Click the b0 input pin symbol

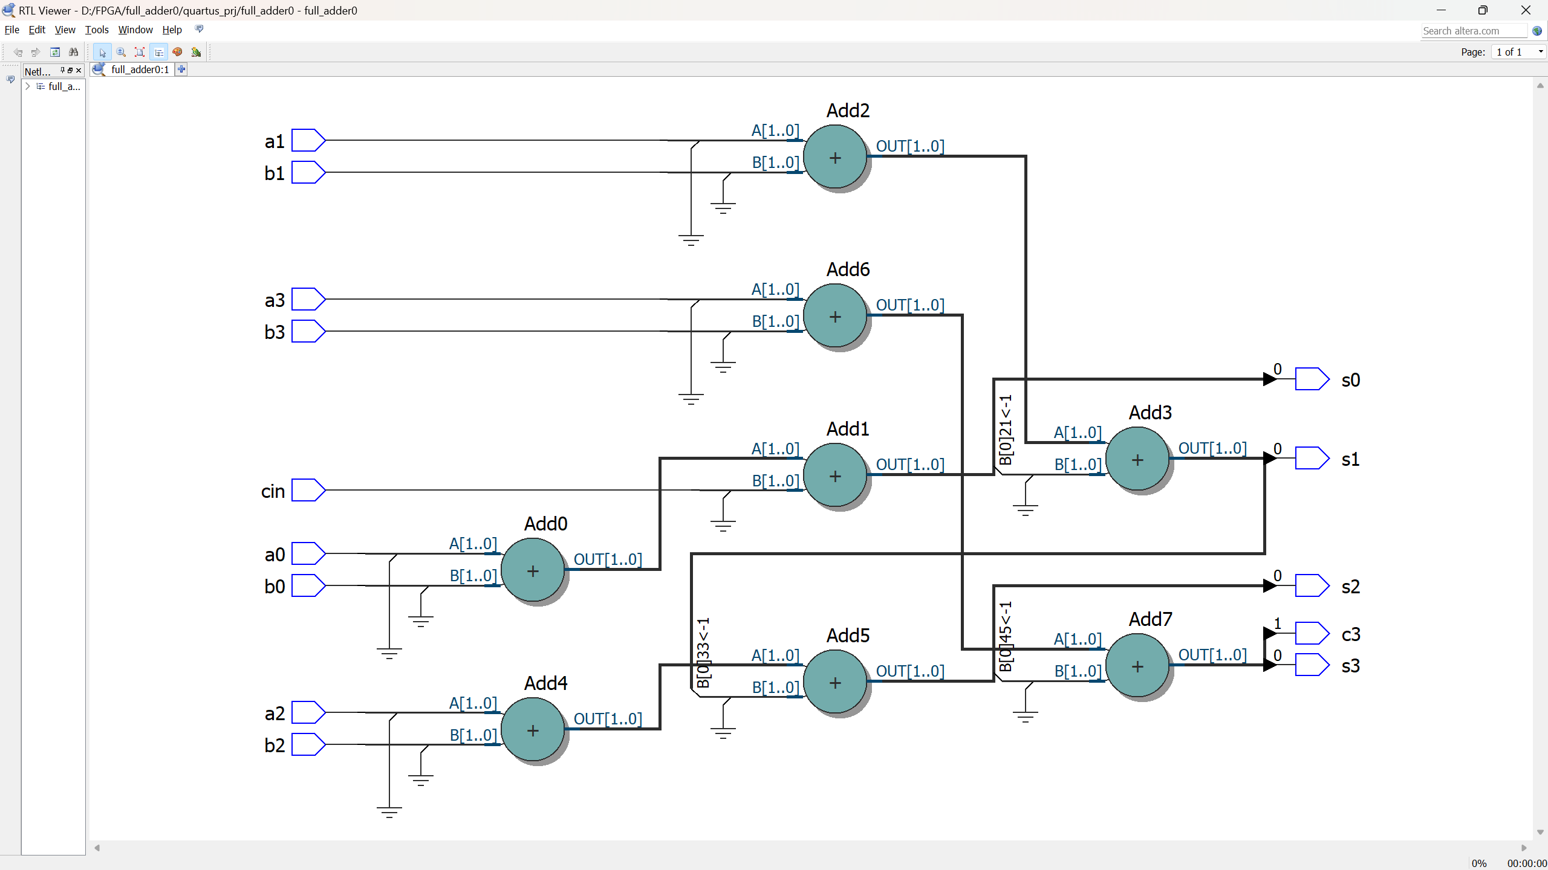pyautogui.click(x=308, y=585)
